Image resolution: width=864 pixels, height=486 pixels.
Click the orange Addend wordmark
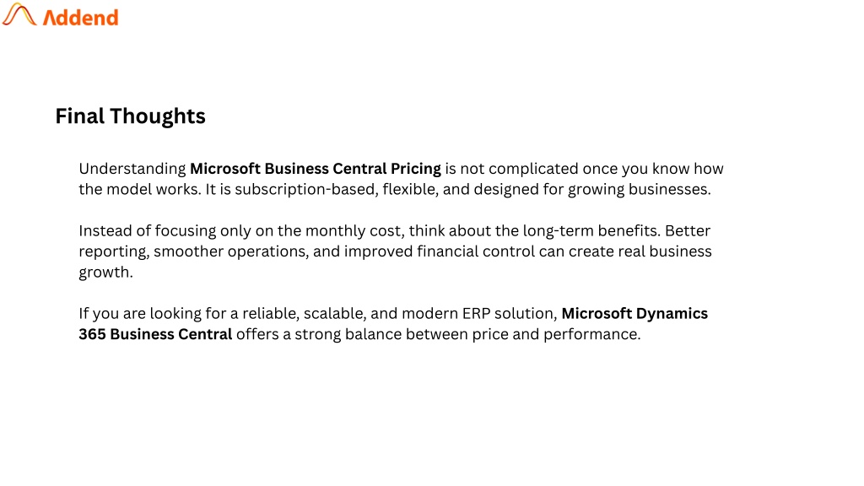(80, 17)
